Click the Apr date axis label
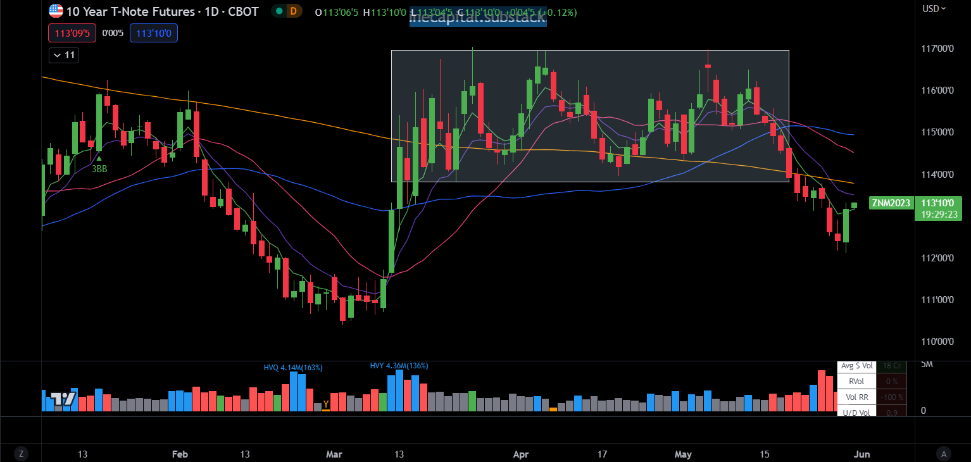Screen dimensions: 971x462 click(520, 454)
